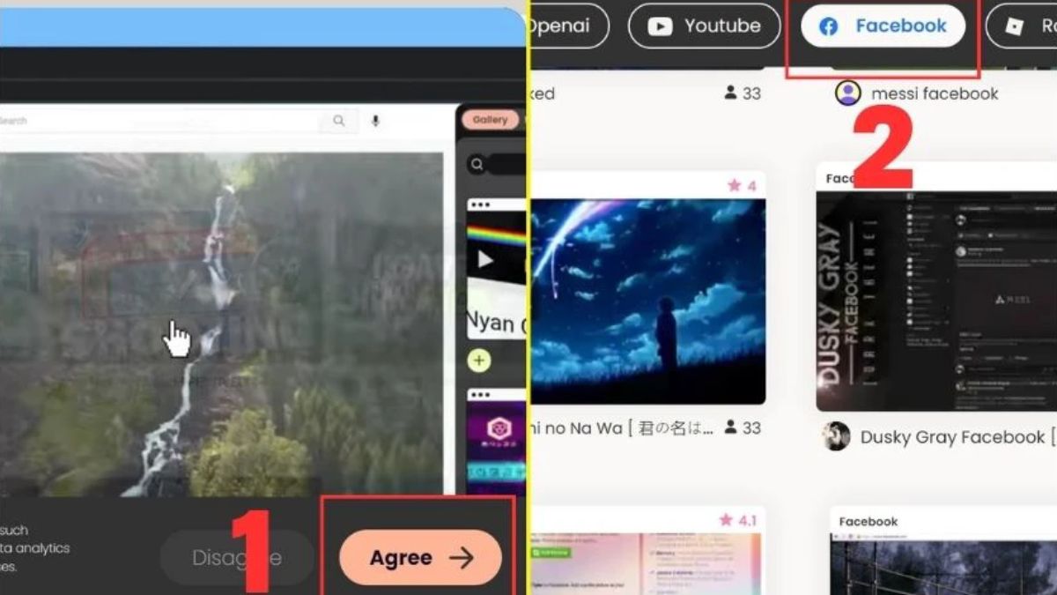Click the user count 33 beside Kimi no Na Wa

coord(743,428)
